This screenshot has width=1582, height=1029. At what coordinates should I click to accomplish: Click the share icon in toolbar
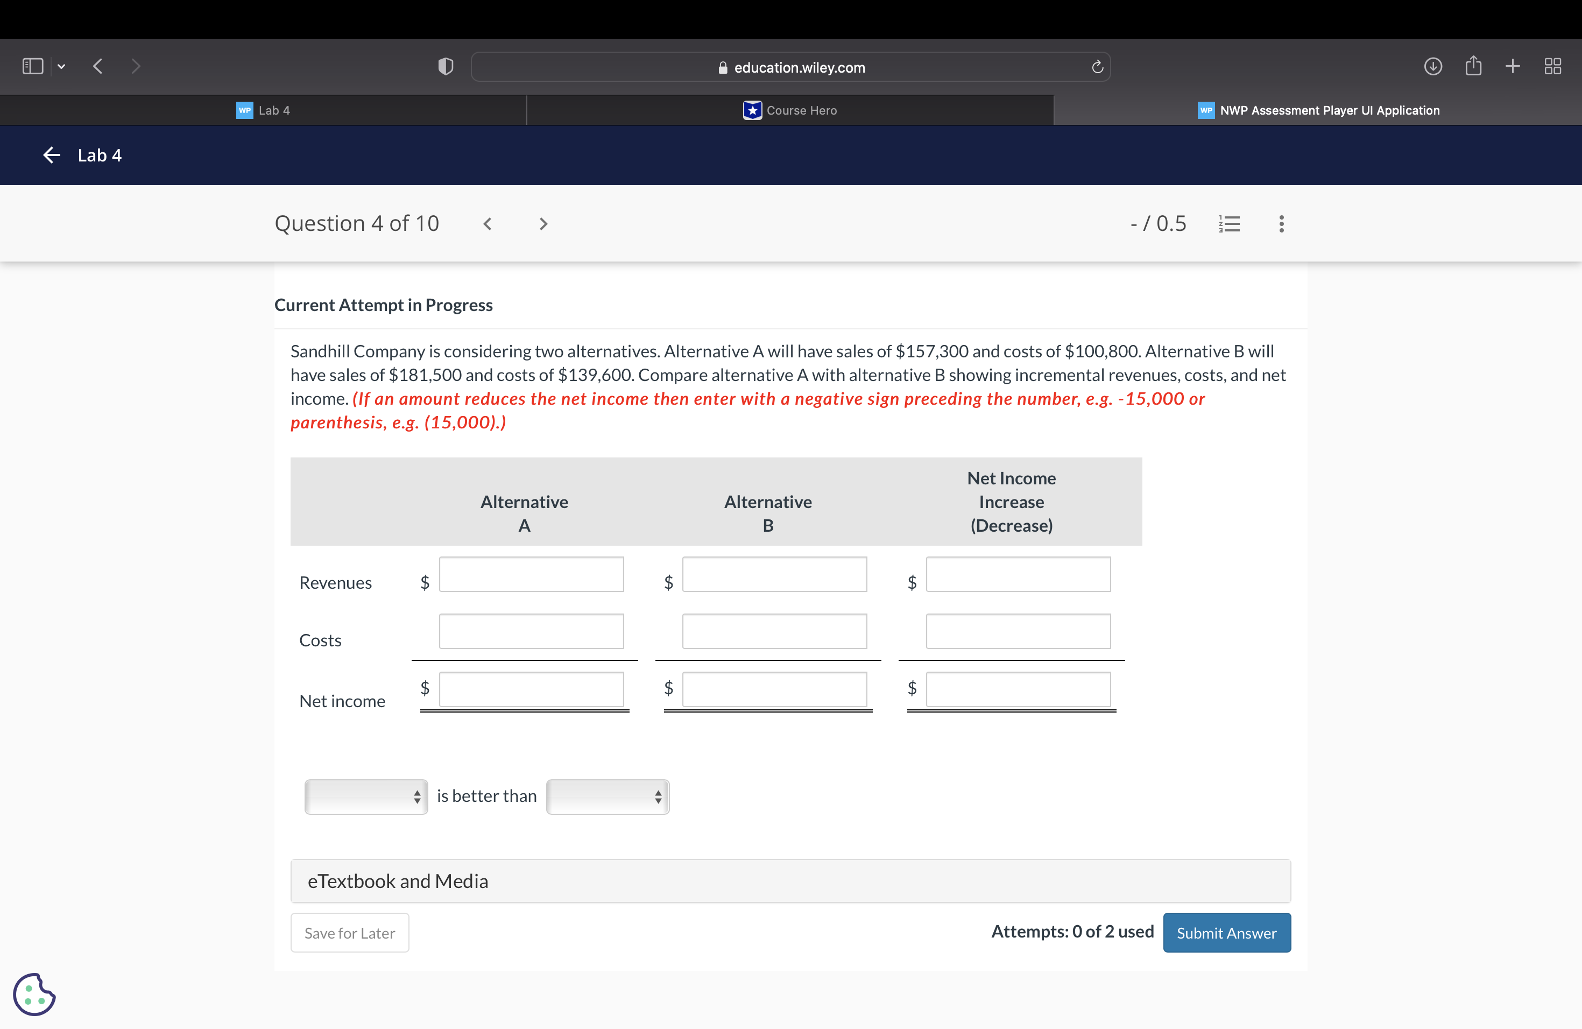[x=1473, y=67]
